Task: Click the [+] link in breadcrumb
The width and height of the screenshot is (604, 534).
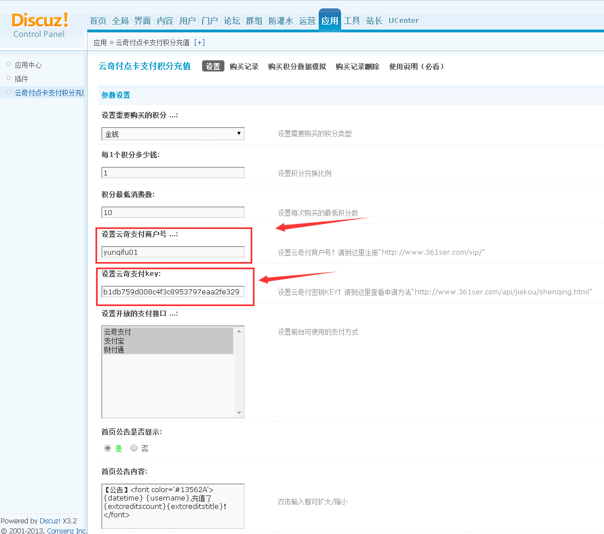Action: [199, 42]
